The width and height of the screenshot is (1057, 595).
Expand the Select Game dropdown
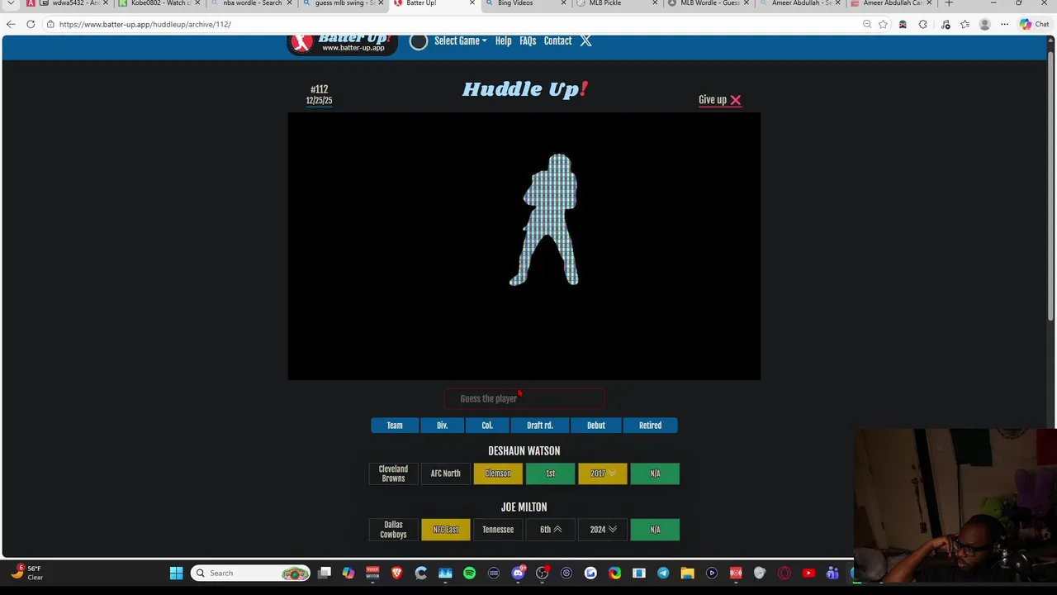(x=461, y=40)
